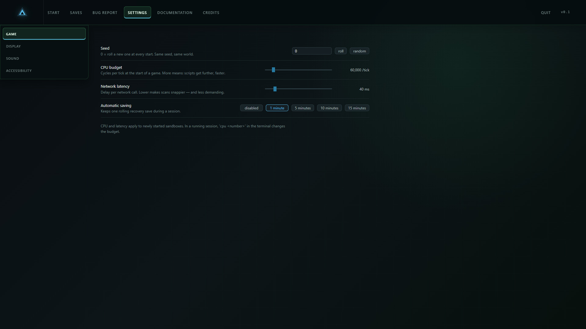Click the "Delay per network call" description
The image size is (586, 329).
[162, 92]
